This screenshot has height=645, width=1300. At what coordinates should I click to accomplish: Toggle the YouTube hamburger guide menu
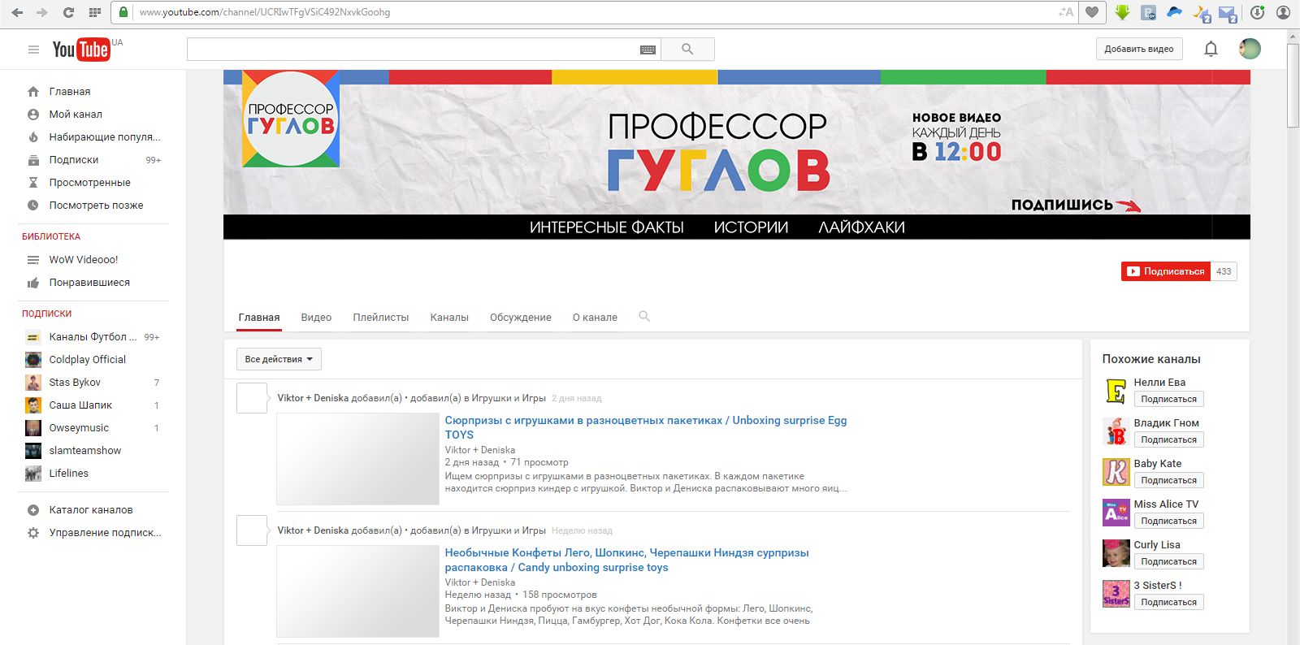point(33,50)
